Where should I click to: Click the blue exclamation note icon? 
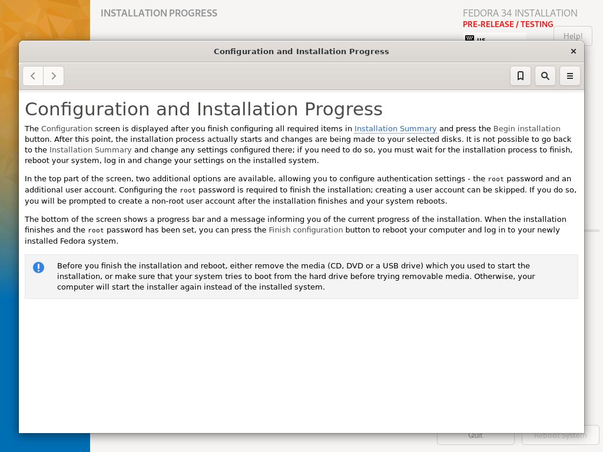(x=38, y=268)
